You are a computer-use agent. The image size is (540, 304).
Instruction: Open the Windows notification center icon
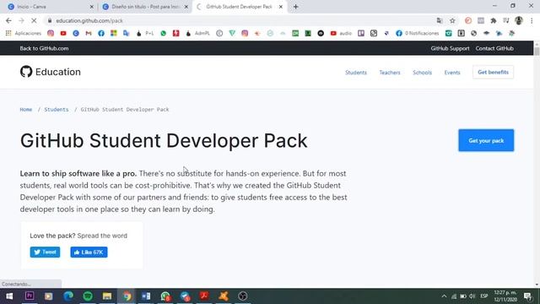pos(527,296)
